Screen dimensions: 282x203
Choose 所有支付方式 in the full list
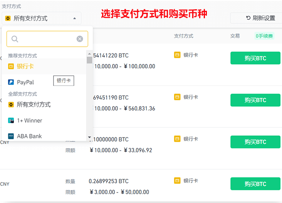34,105
